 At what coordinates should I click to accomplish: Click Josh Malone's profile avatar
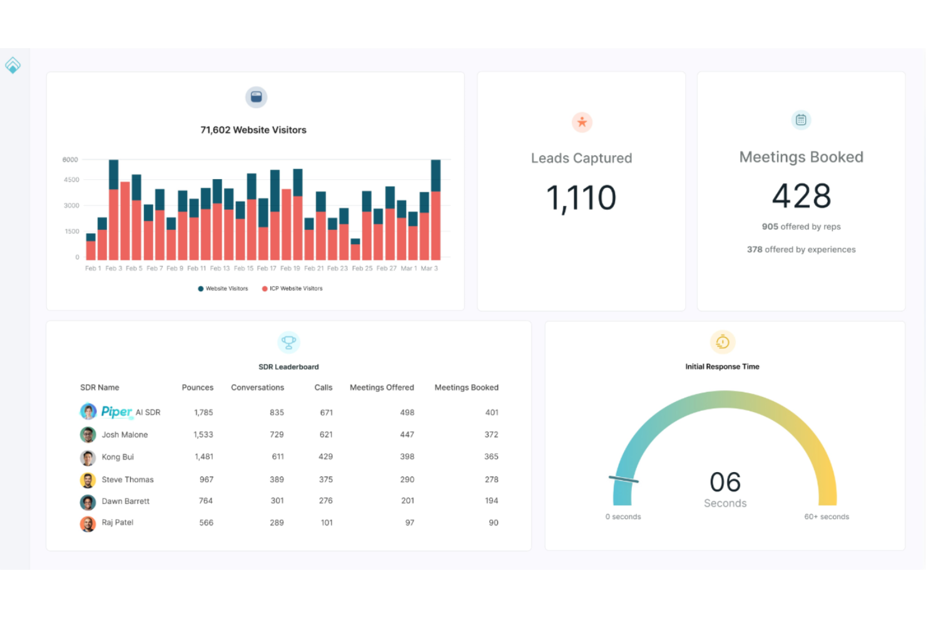point(88,435)
